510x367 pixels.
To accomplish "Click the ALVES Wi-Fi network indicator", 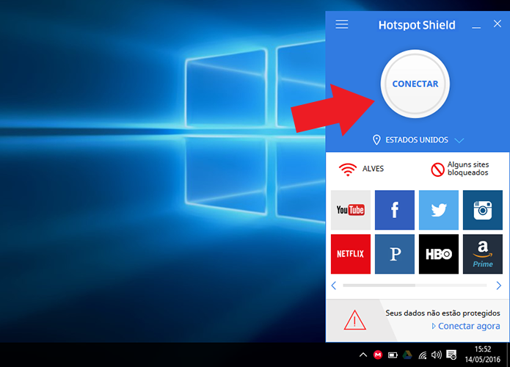I will tap(361, 169).
